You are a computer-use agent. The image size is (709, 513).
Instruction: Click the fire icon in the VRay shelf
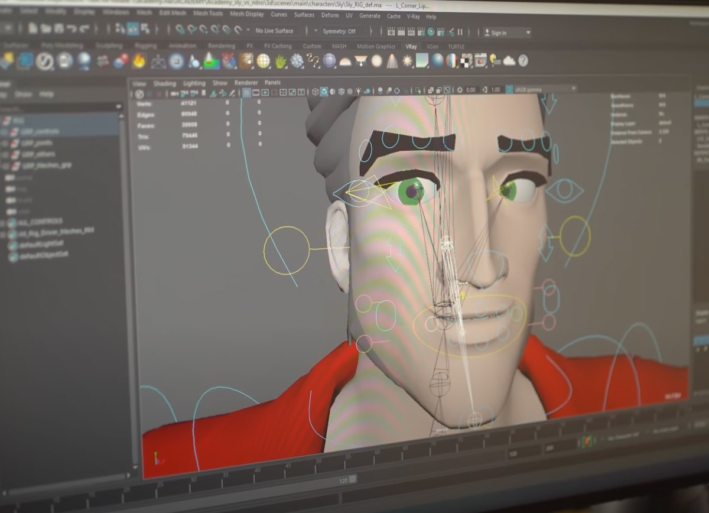tap(139, 61)
